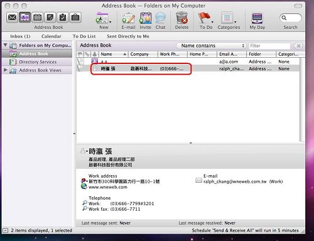The image size is (314, 241).
Task: Sort by the Work Phone column header
Action: click(x=173, y=54)
